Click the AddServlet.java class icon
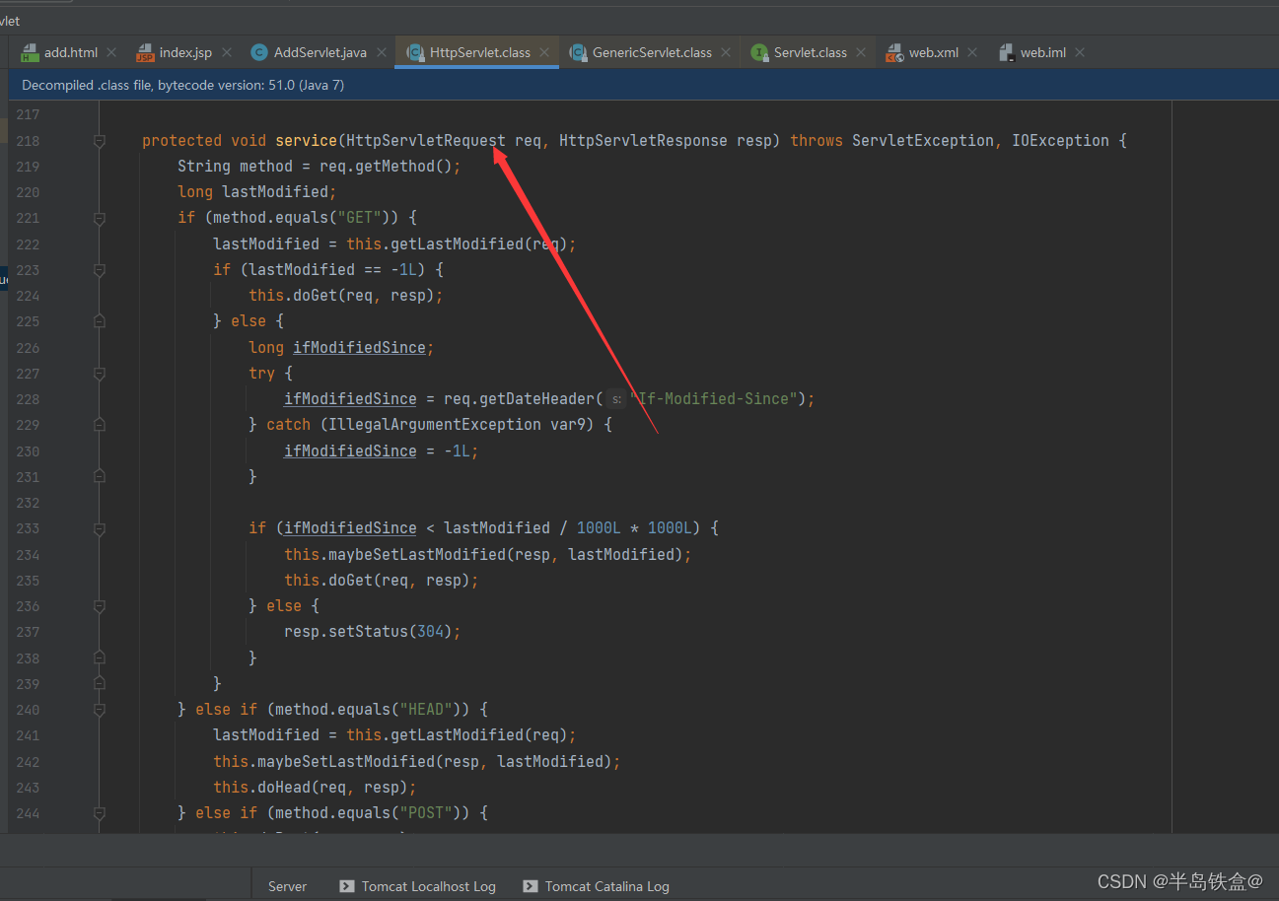 [259, 52]
